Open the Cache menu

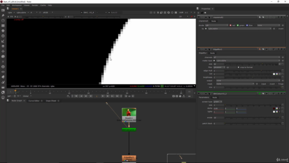pos(43,5)
